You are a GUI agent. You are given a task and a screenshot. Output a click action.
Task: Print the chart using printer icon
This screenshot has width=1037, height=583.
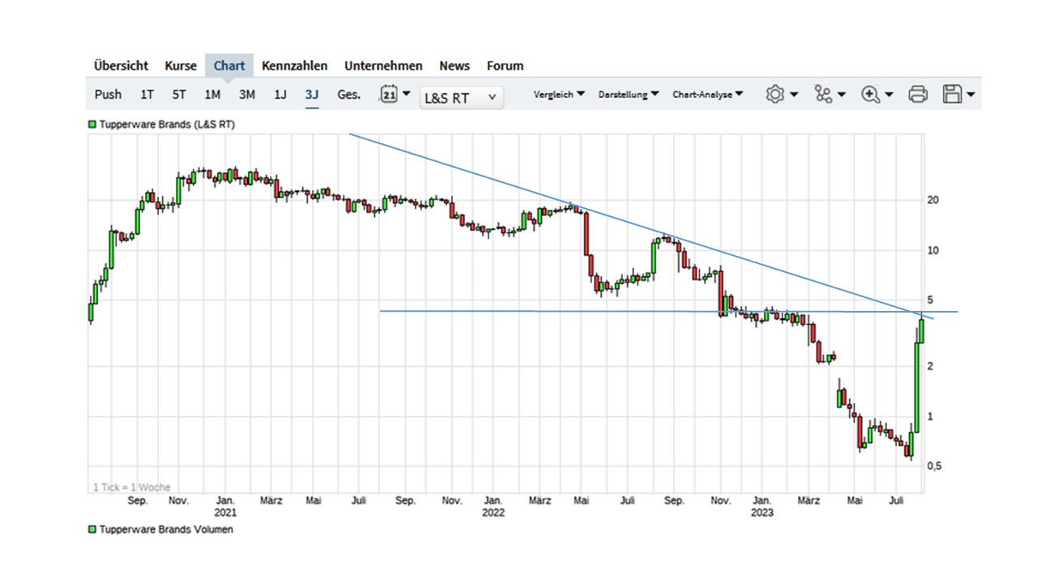(918, 95)
